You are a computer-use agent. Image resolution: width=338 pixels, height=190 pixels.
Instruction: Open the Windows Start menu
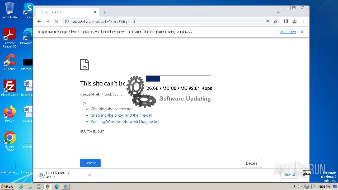pyautogui.click(x=7, y=186)
